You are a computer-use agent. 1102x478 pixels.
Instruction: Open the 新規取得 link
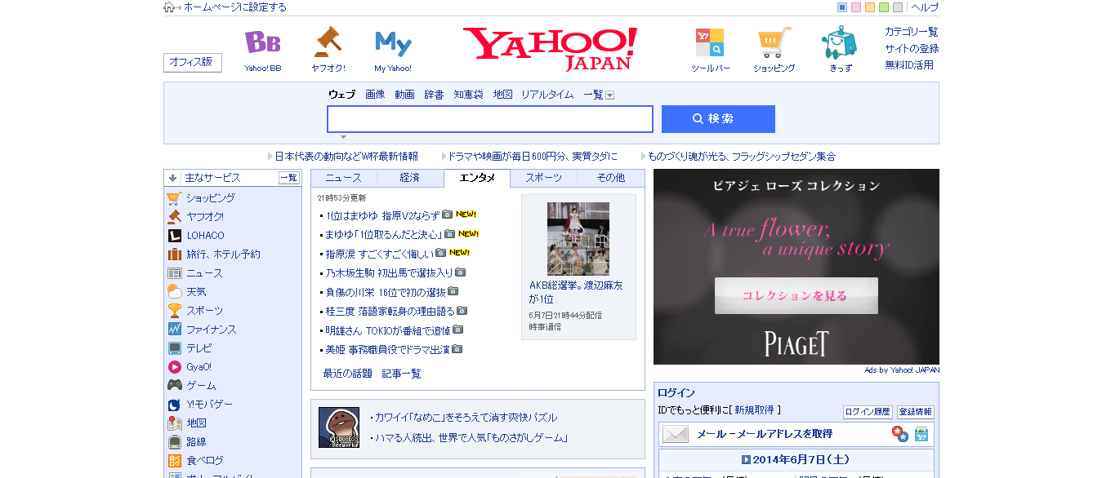tap(754, 410)
